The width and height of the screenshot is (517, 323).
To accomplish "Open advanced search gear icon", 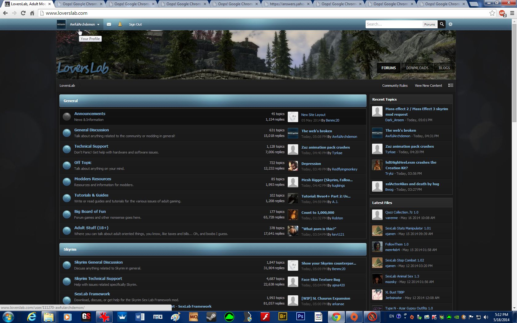I will click(x=451, y=24).
